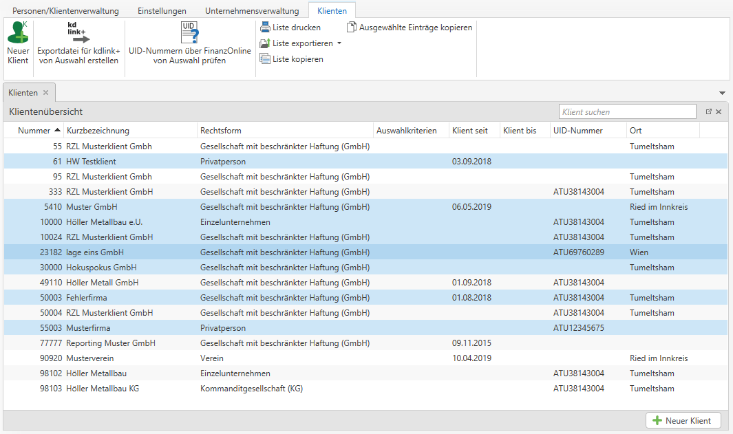Select the Musterverein client row
Viewport: 733px width, 434px height.
(x=90, y=358)
